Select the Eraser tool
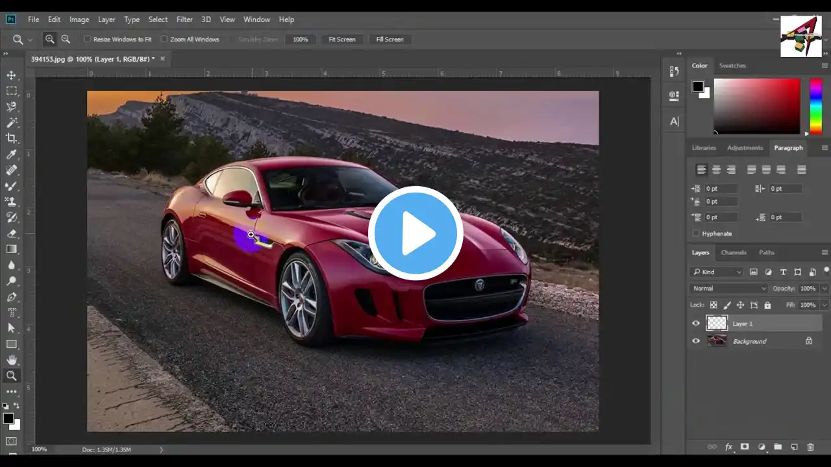 click(x=12, y=233)
